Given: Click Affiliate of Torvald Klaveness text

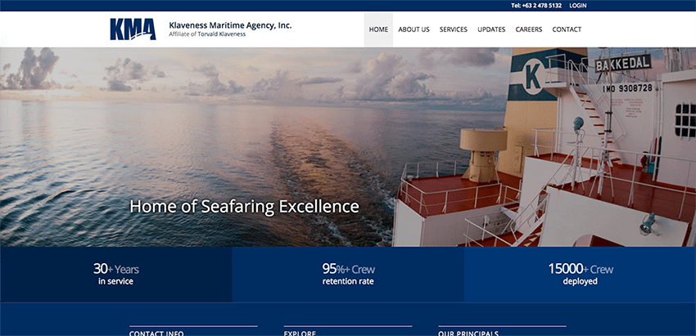Looking at the screenshot, I should click(x=207, y=34).
